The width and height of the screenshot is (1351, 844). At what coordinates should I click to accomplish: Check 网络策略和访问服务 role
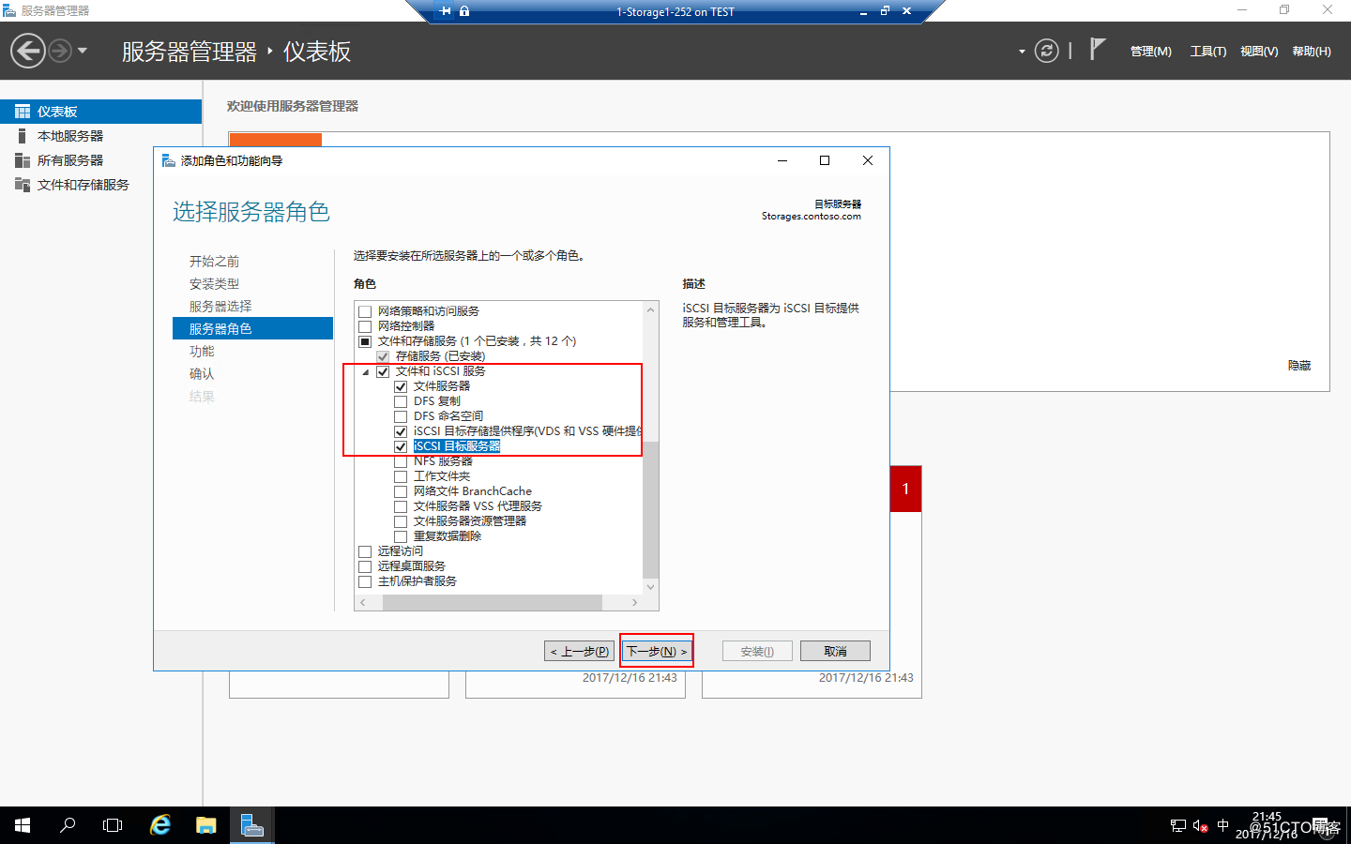(x=365, y=311)
